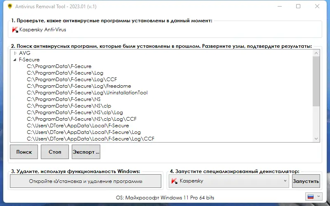Viewport: 330px width, 206px height.
Task: Open «Установка и удаление программ»
Action: [x=86, y=181]
